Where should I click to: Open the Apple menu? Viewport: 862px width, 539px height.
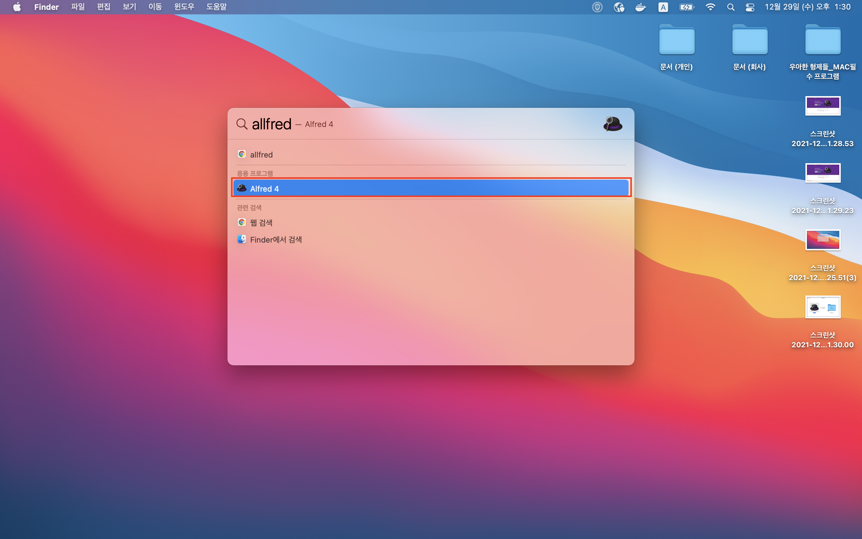pos(17,7)
